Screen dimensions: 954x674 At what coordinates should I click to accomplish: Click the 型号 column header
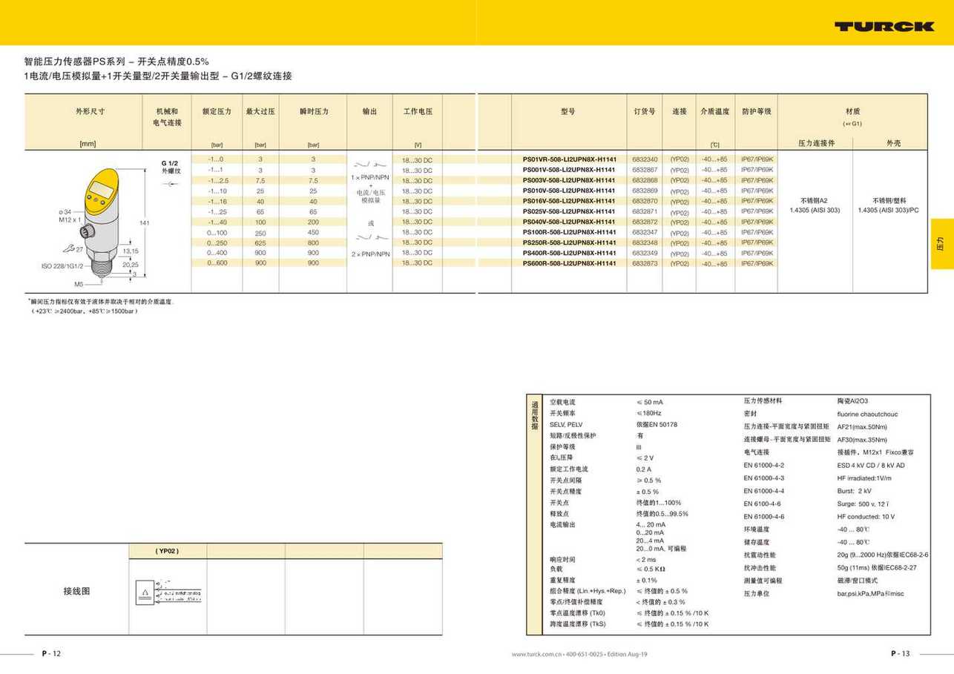click(568, 111)
